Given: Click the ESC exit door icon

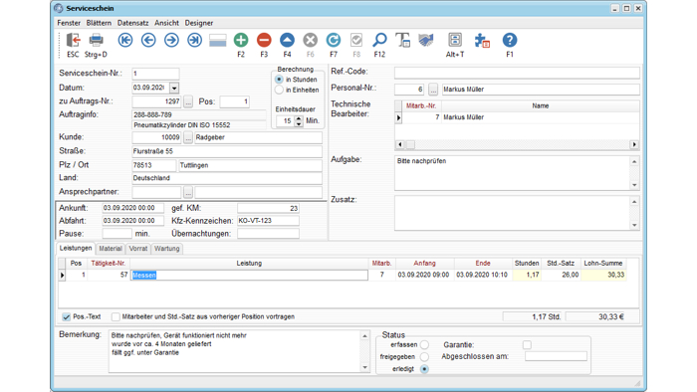Looking at the screenshot, I should [x=73, y=41].
